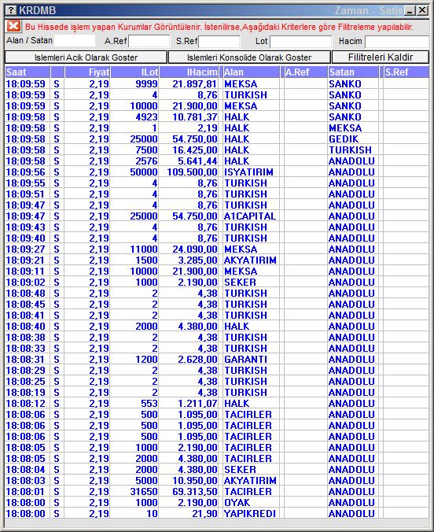434x532 pixels.
Task: Focus the S.Ref input field
Action: [x=219, y=42]
